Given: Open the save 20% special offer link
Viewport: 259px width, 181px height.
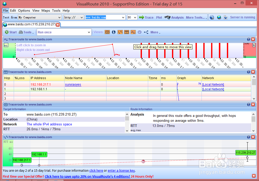Looking at the screenshot, I should (x=87, y=176).
